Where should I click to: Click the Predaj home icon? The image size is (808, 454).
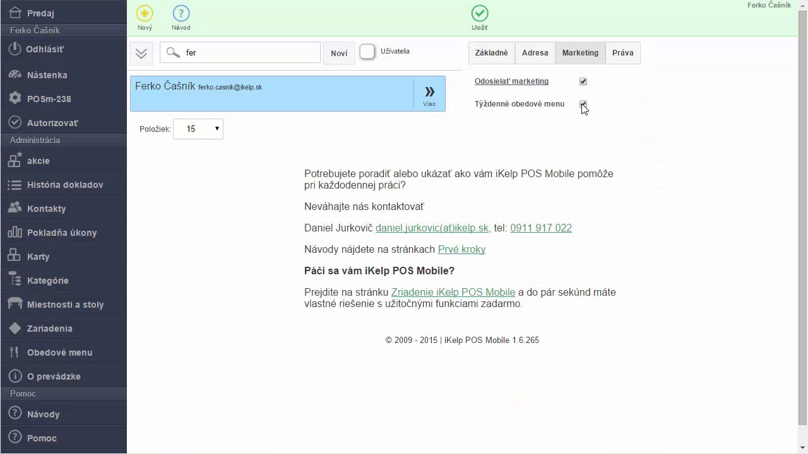tap(16, 13)
